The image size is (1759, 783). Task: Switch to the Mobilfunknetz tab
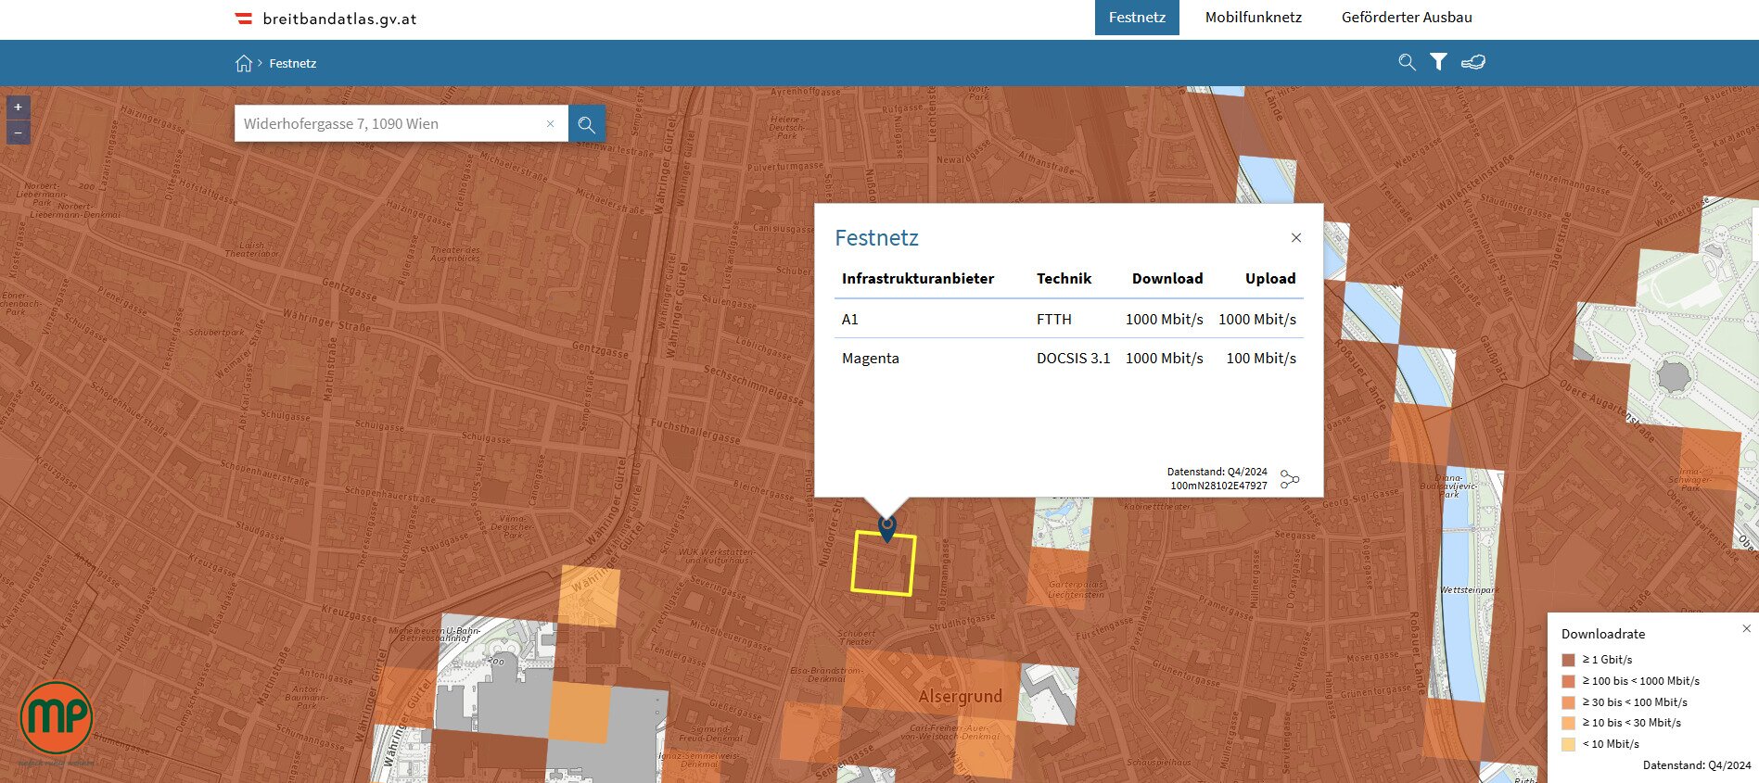1254,18
